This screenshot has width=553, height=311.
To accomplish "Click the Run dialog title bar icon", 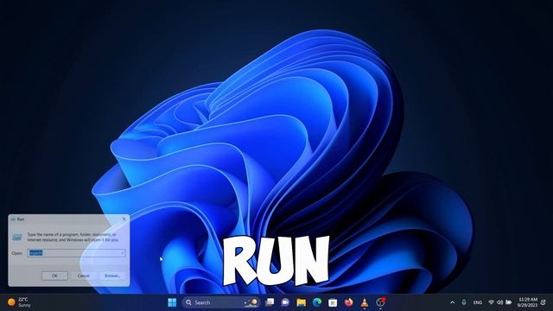I will pos(13,219).
